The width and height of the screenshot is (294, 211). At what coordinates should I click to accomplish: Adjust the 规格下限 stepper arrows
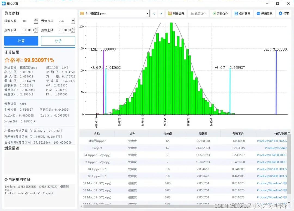(36, 30)
